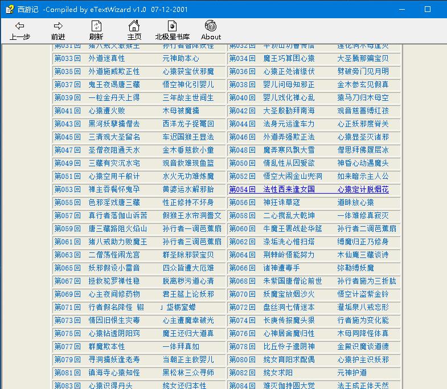The image size is (447, 389).
Task: Click the 上一步 back arrow icon
Action: [20, 26]
